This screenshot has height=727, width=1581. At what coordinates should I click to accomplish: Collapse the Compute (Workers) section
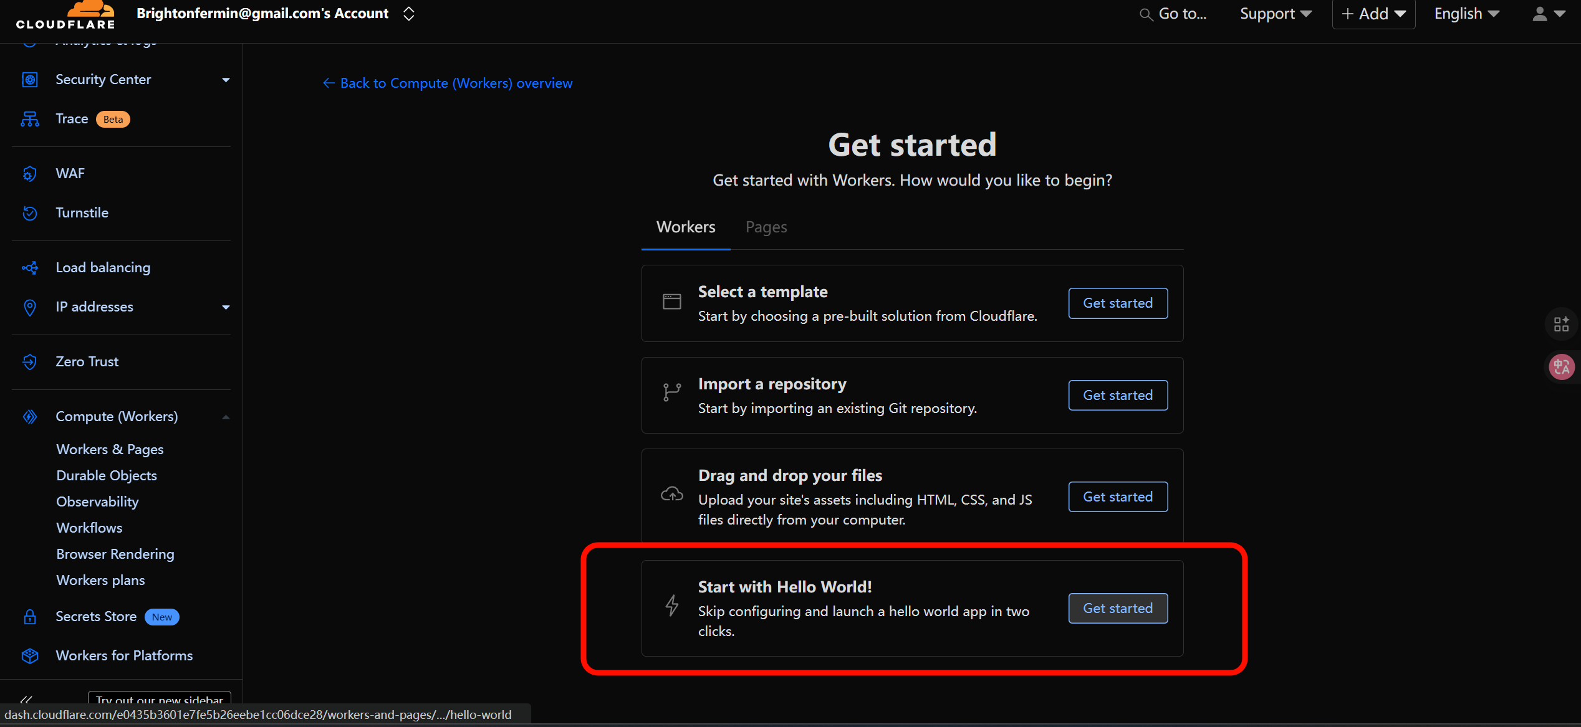[226, 417]
